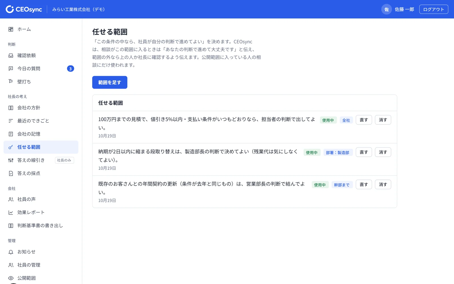Click the 佐 user avatar in header
This screenshot has height=284, width=454.
pos(386,9)
